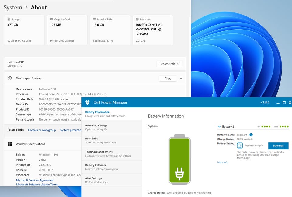Click the bottom Charge Status plugged in text
292x197 pixels.
[x=189, y=193]
